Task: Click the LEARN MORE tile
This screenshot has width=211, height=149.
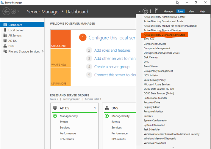Action: tap(60, 77)
